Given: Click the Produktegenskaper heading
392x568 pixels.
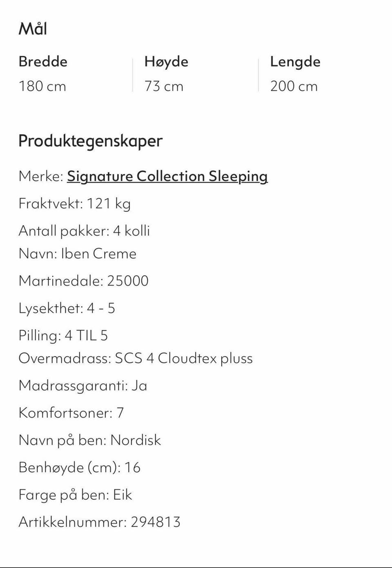Looking at the screenshot, I should (x=90, y=141).
